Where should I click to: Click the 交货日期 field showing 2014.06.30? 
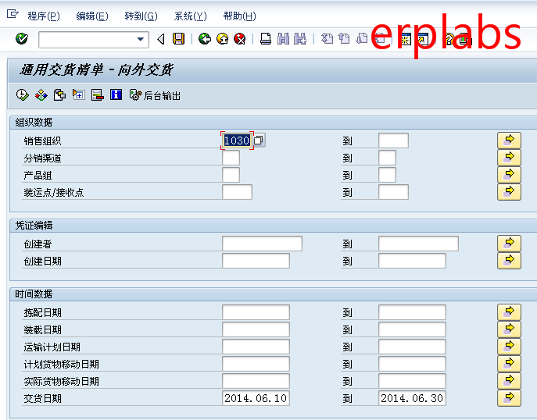pyautogui.click(x=412, y=398)
